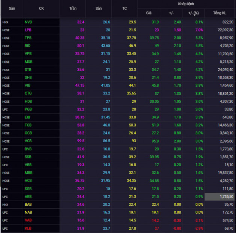Image resolution: width=236 pixels, height=233 pixels.
Task: Click the TC column header
Action: pyautogui.click(x=124, y=9)
